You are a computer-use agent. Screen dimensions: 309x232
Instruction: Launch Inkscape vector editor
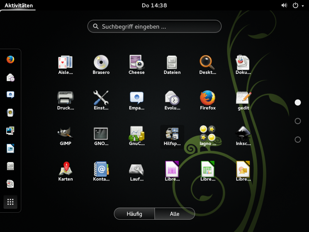point(243,136)
